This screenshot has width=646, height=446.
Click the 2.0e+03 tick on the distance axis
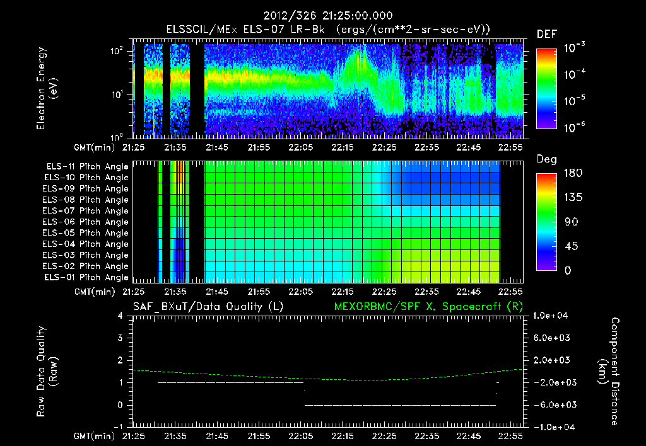click(x=551, y=360)
